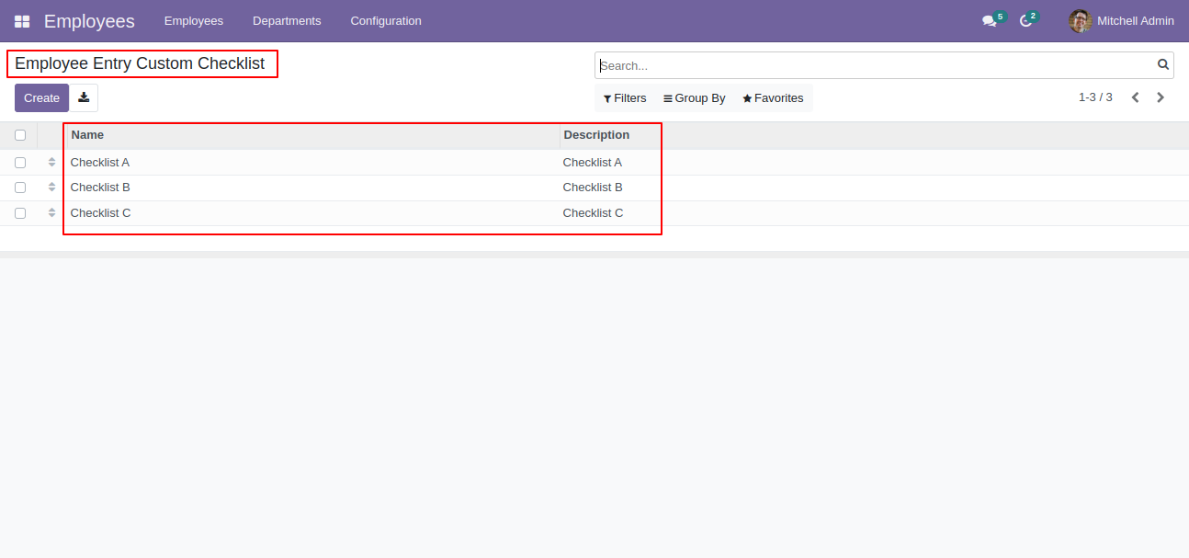Open the Filters dropdown
The image size is (1189, 558).
point(625,98)
